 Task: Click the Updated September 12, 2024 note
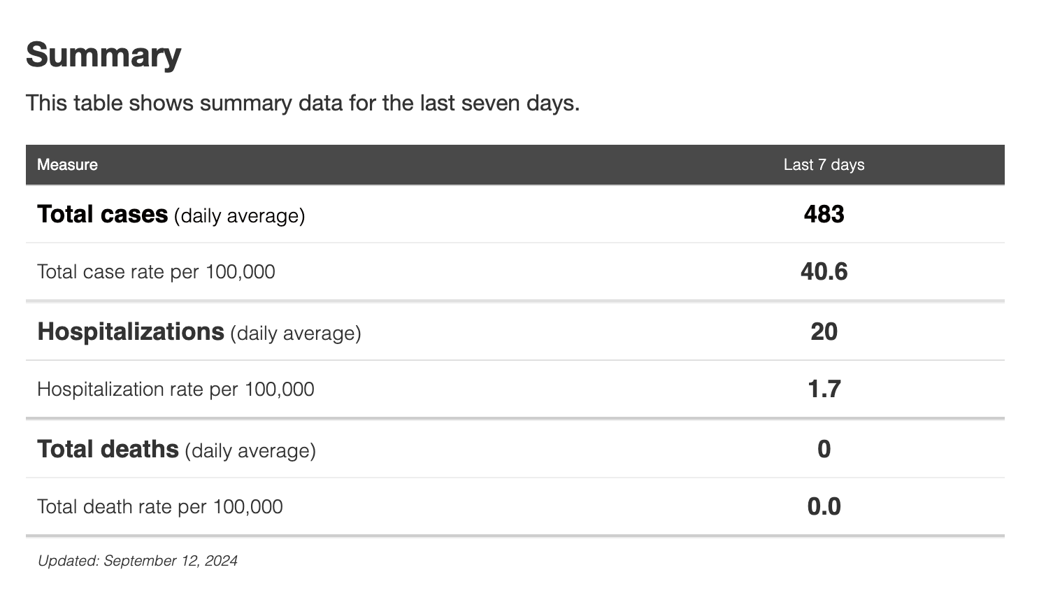tap(138, 561)
